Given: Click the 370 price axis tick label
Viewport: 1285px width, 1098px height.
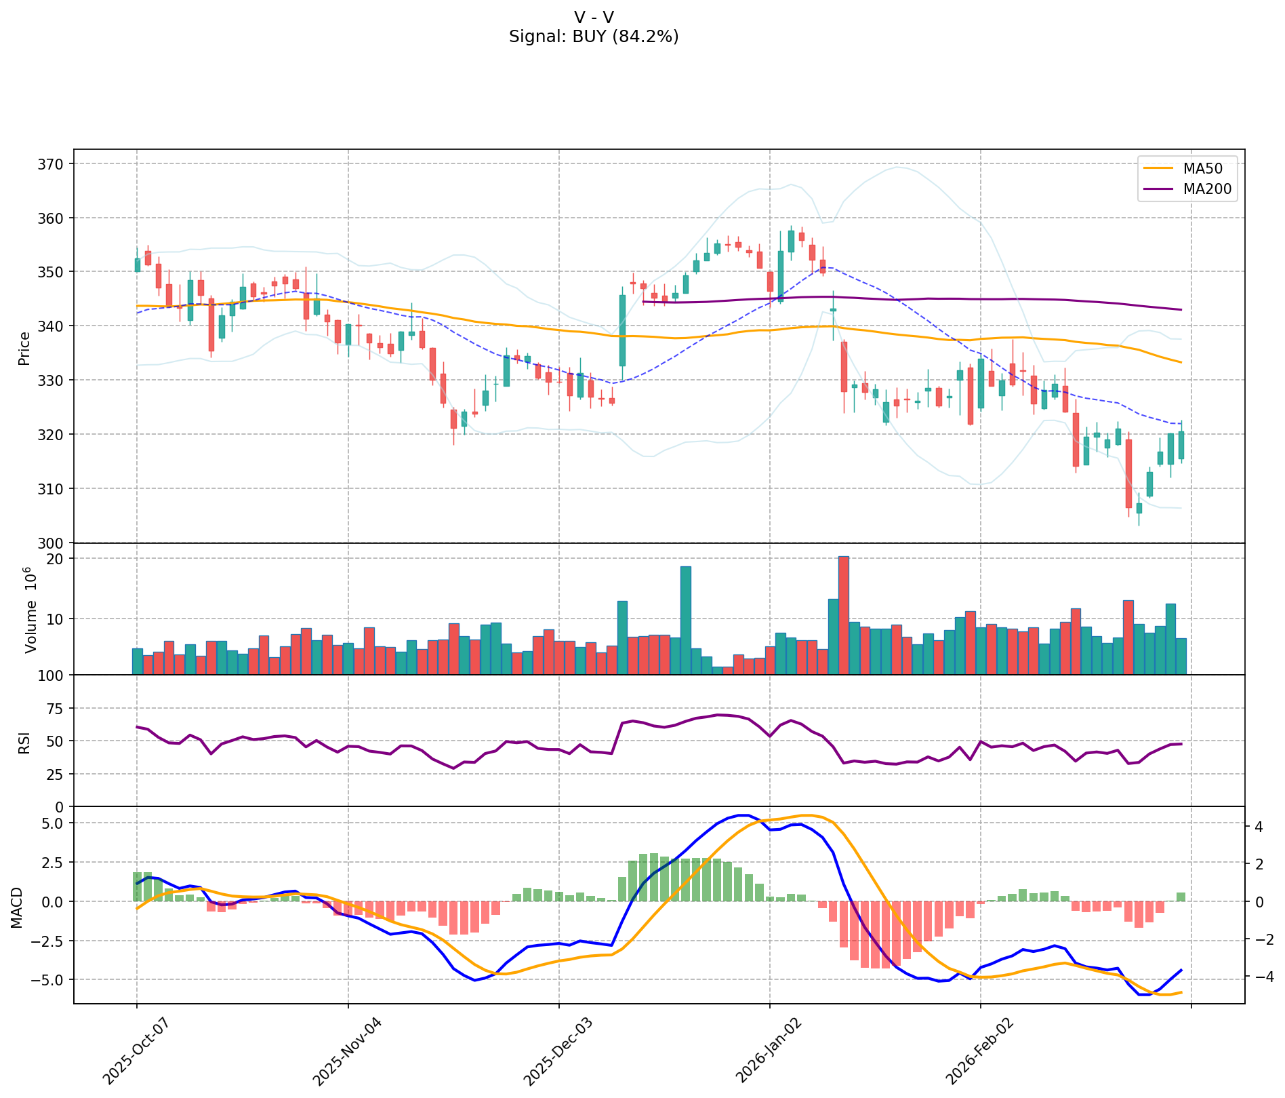Looking at the screenshot, I should 55,164.
